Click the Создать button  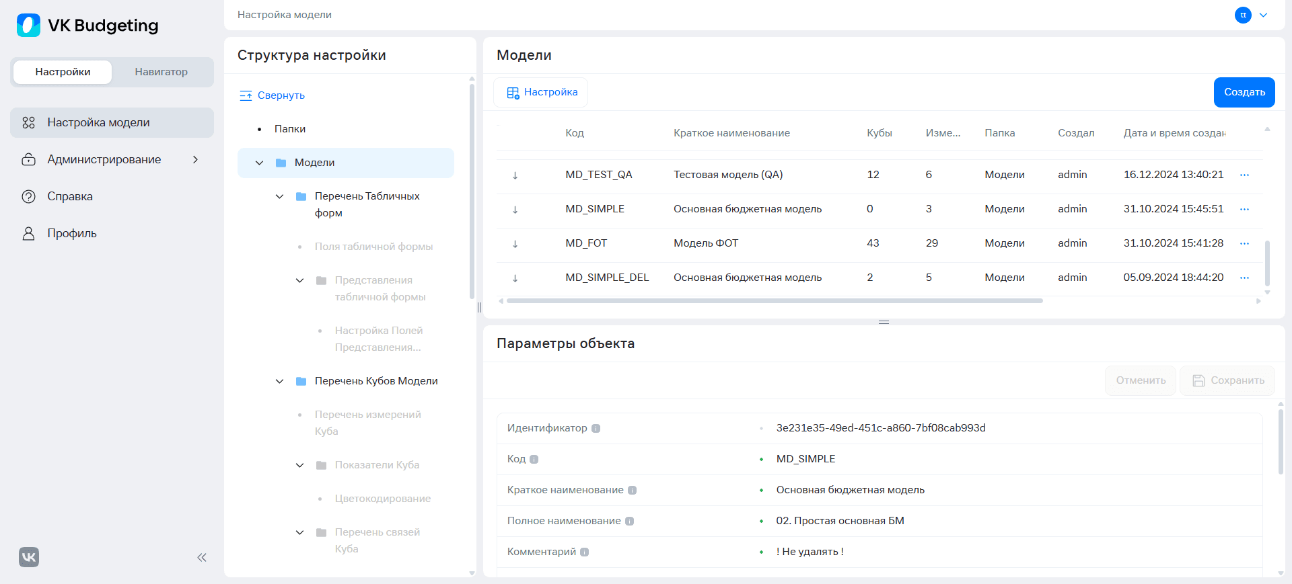tap(1244, 92)
